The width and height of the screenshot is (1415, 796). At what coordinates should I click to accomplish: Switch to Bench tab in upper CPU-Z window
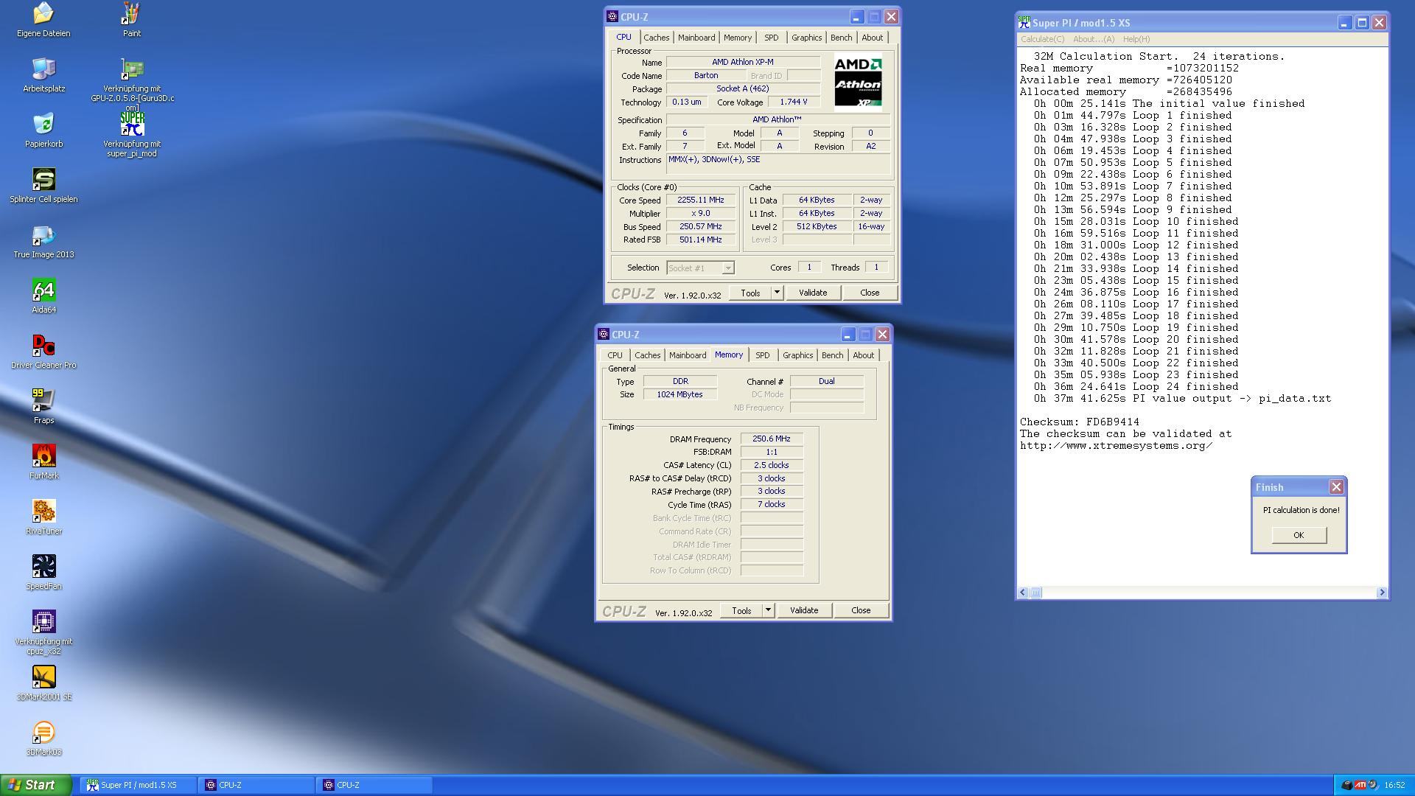(841, 38)
